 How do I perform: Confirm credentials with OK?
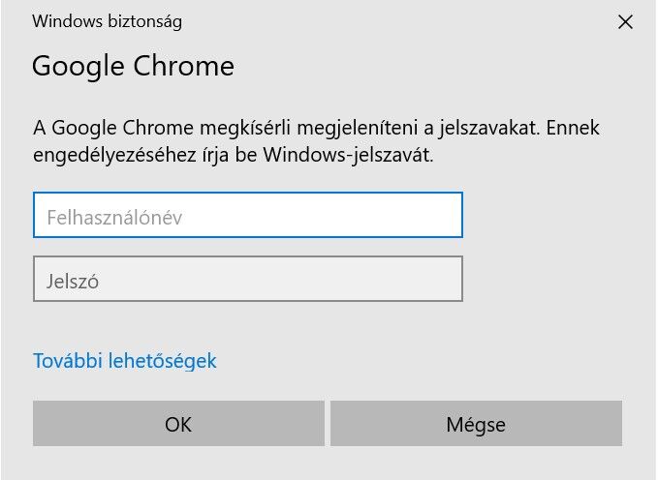click(178, 424)
